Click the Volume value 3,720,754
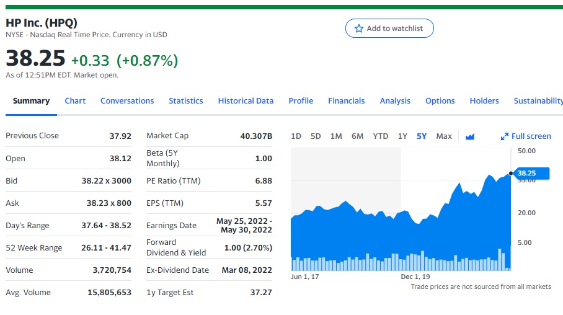This screenshot has width=563, height=315. coord(112,270)
